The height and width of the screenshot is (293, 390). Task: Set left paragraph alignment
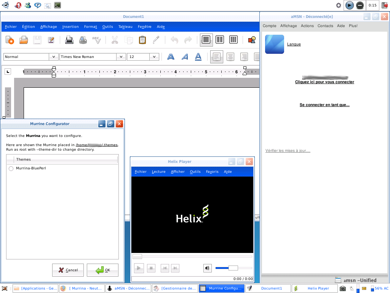coord(217,57)
